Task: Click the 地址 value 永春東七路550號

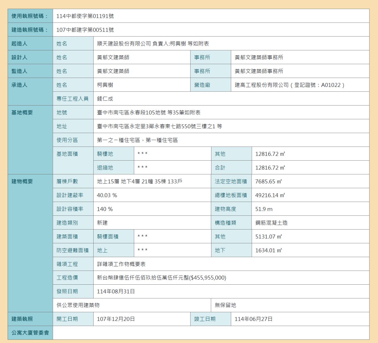Action: 159,126
